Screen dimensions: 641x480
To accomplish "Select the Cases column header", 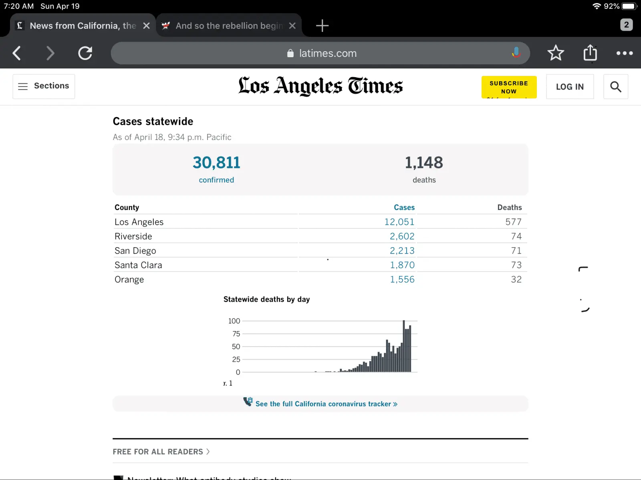I will pos(404,207).
